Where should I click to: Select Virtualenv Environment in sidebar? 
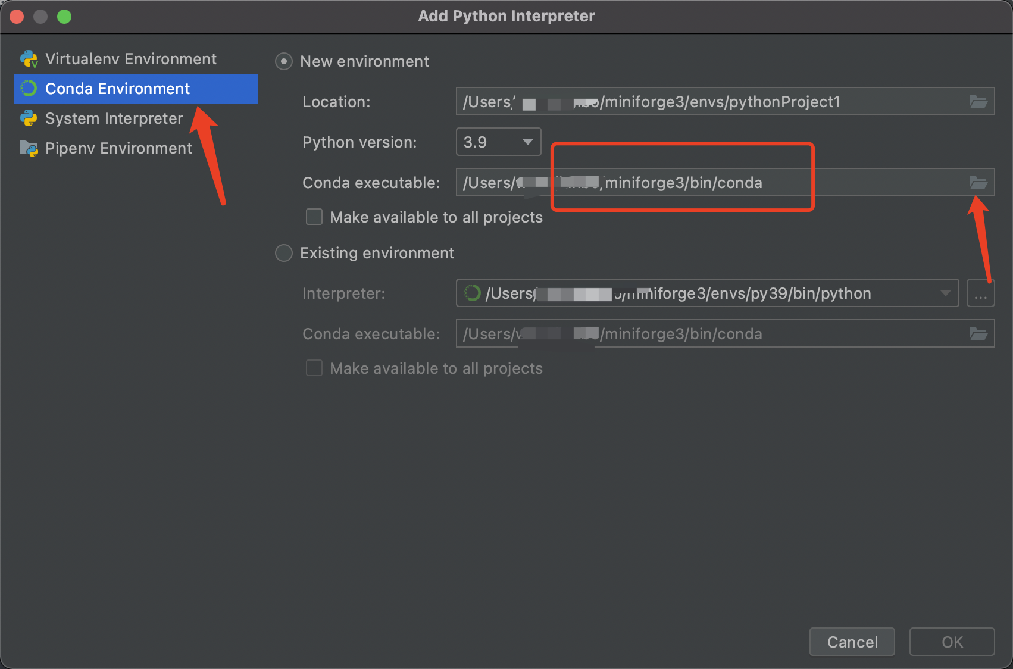136,59
